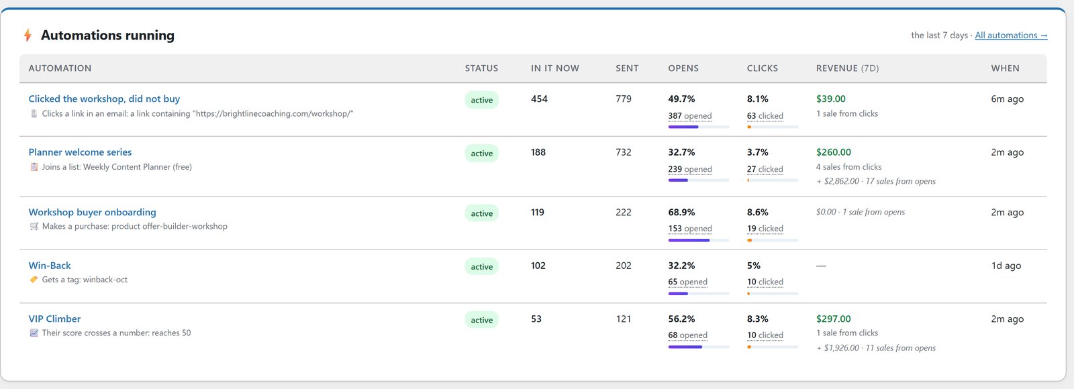Click the 1d ago timestamp
The image size is (1074, 389).
click(1006, 266)
